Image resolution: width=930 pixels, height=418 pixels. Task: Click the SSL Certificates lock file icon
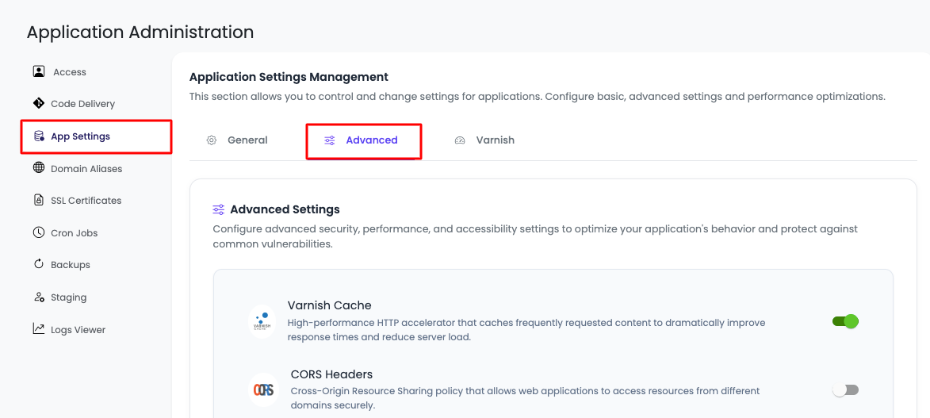pos(39,200)
